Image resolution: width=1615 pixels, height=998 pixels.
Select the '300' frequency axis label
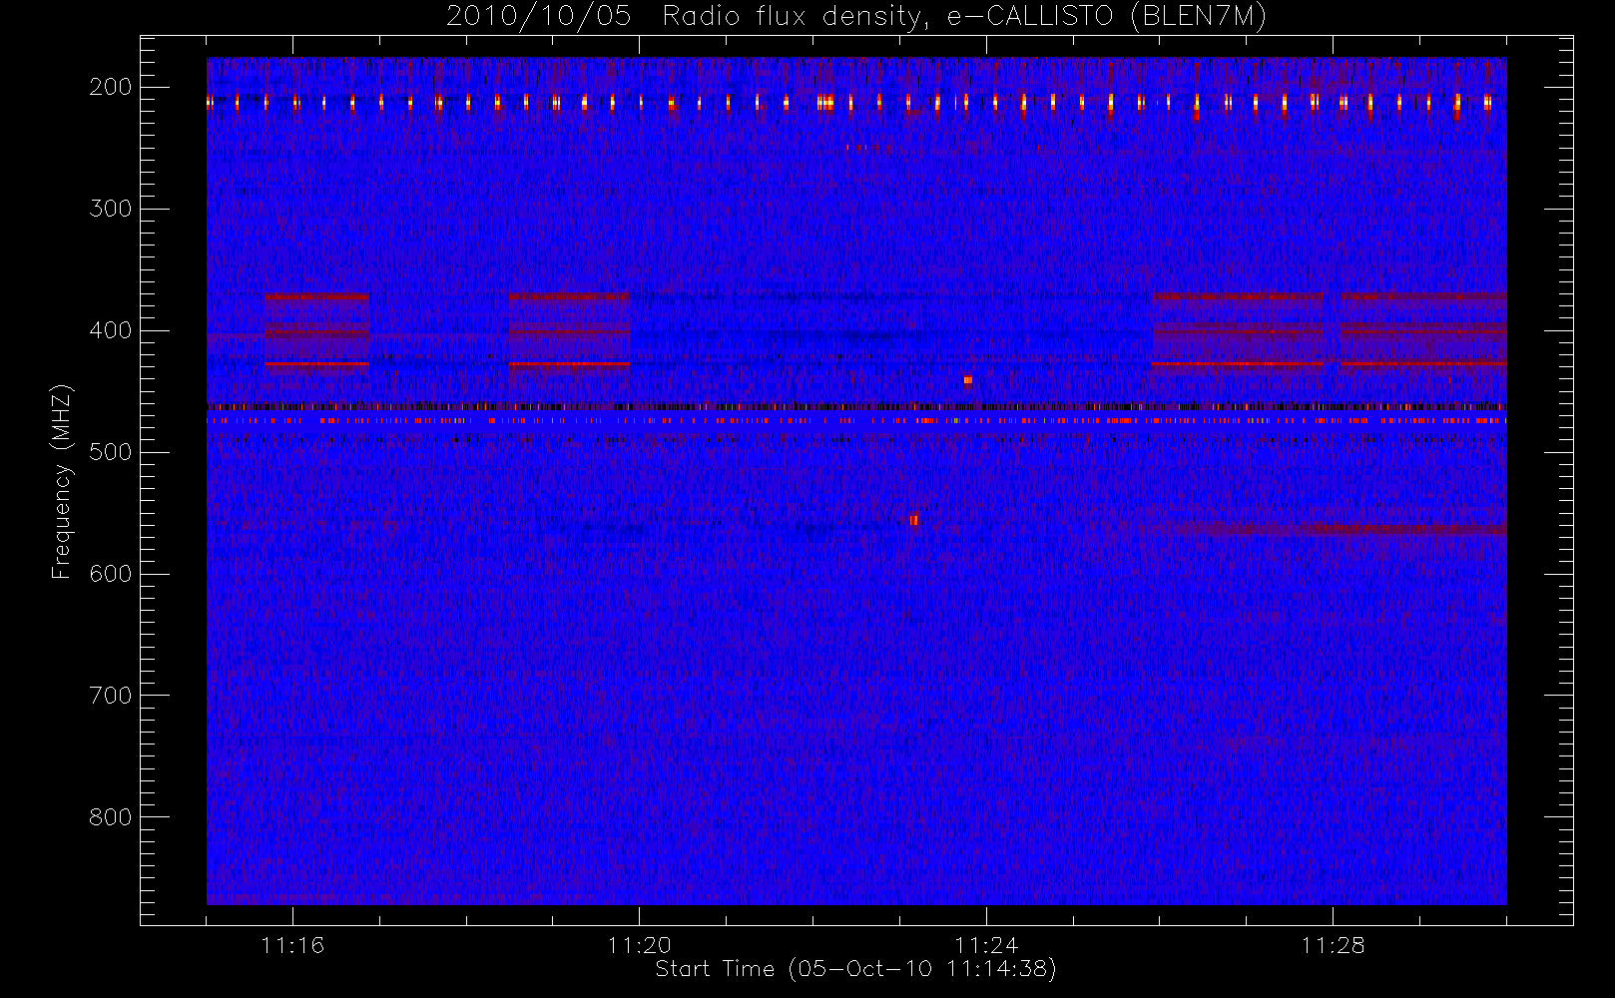[x=110, y=209]
